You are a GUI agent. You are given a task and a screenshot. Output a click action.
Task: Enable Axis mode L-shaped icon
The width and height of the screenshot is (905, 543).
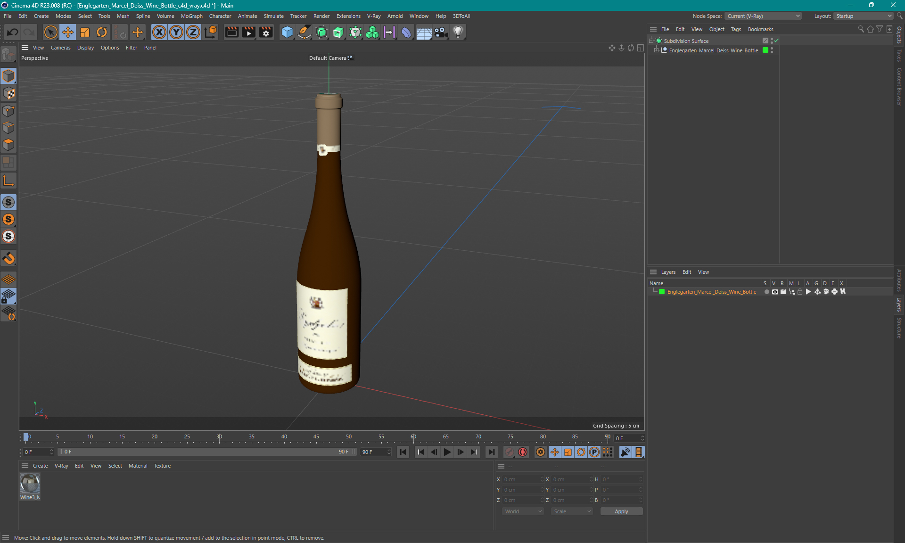[x=8, y=181]
